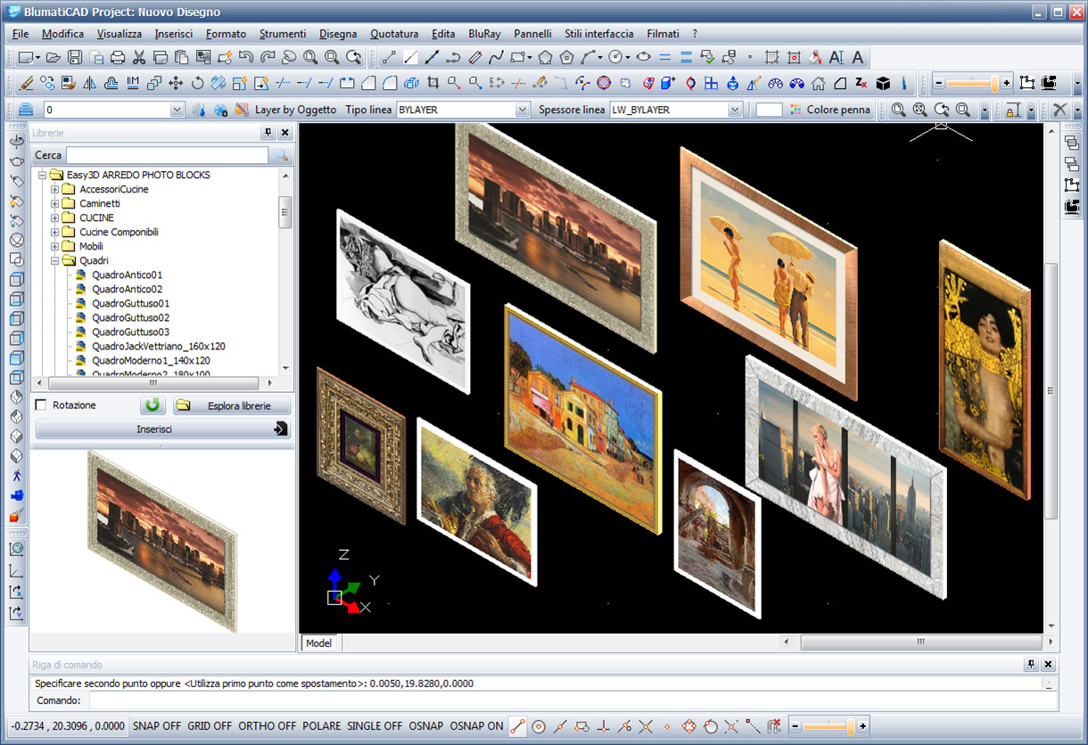
Task: Open the Quotatura menu
Action: tap(393, 34)
